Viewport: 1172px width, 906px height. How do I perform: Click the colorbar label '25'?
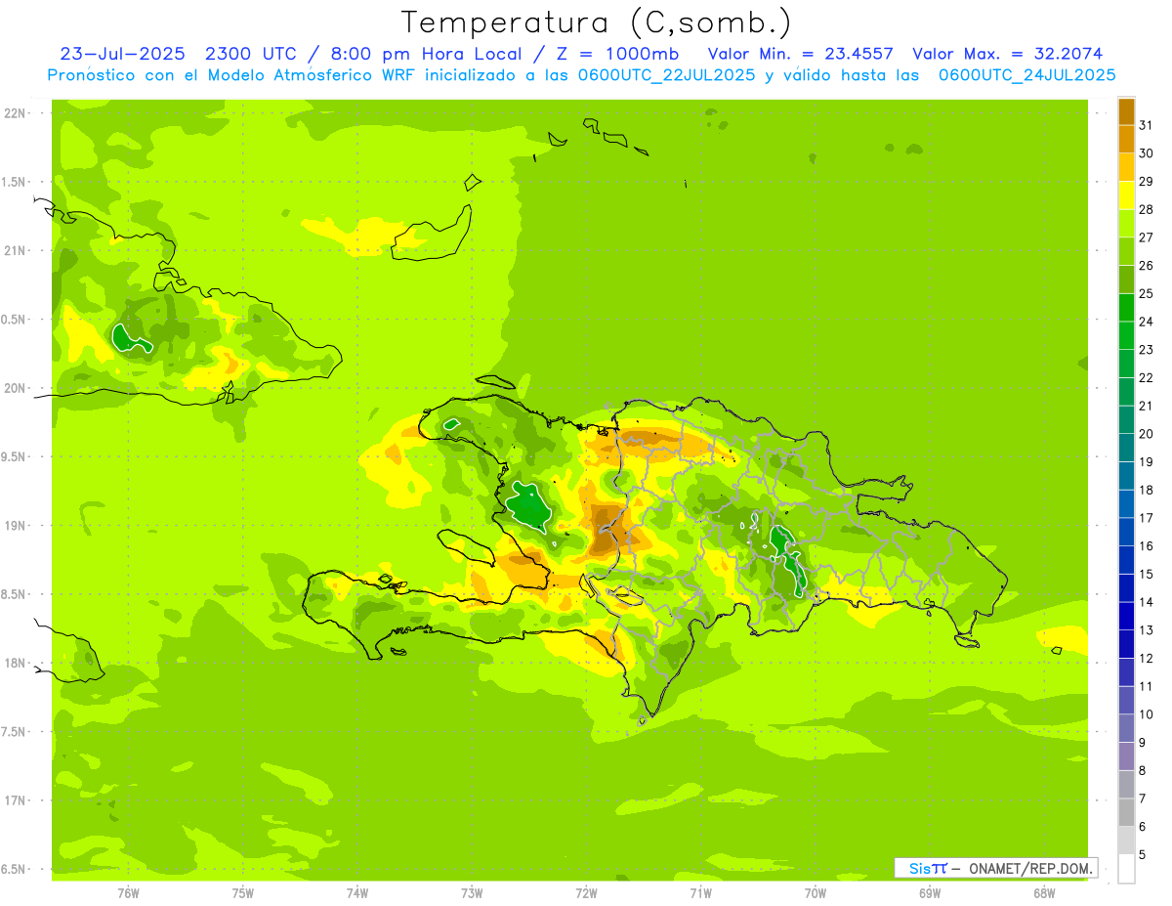pyautogui.click(x=1147, y=292)
